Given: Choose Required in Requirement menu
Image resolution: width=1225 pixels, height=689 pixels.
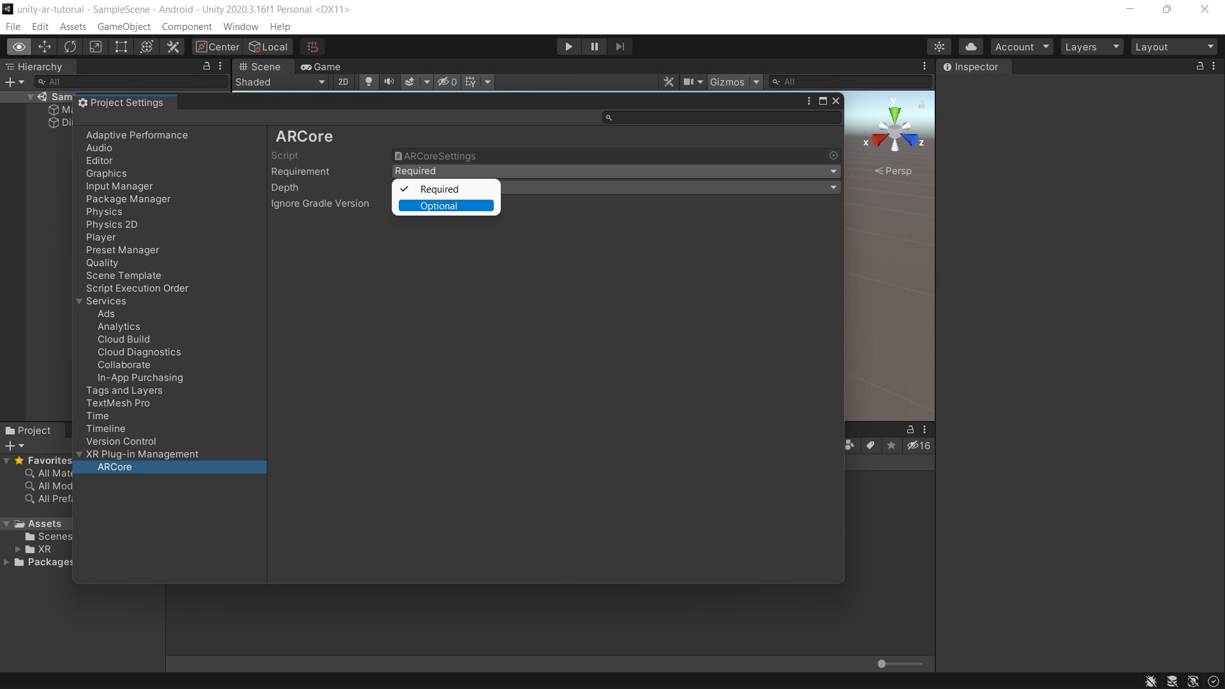Looking at the screenshot, I should point(446,189).
